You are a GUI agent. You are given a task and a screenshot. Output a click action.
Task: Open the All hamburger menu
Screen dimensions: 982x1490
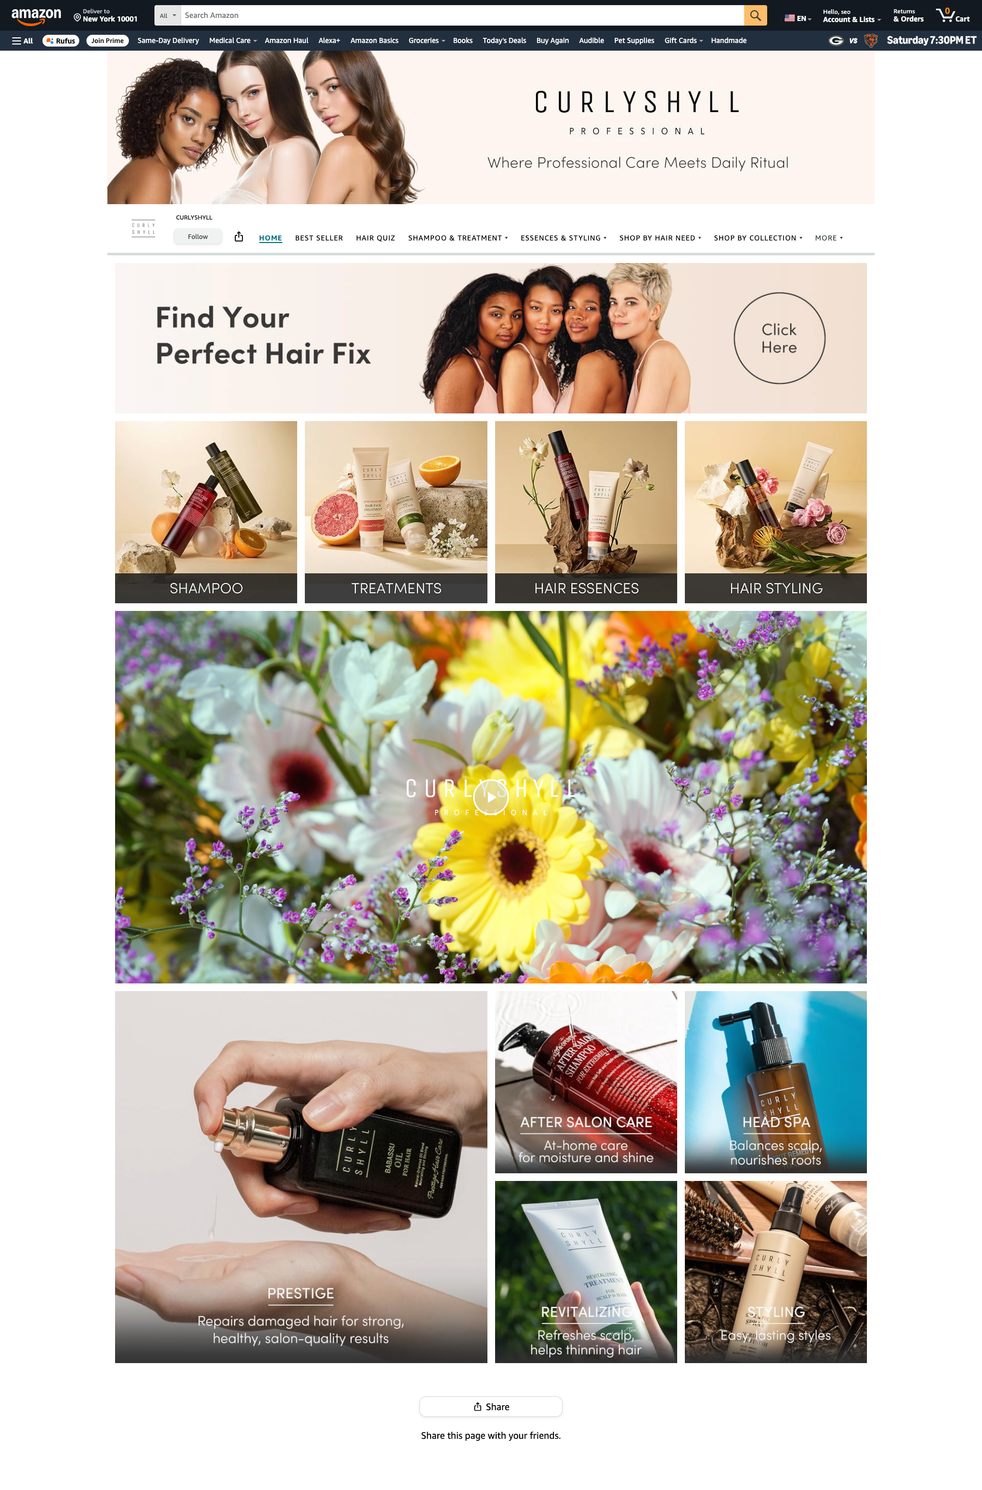(x=23, y=41)
